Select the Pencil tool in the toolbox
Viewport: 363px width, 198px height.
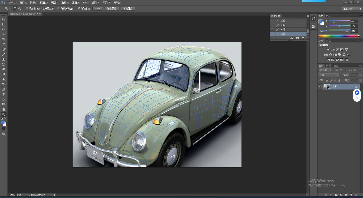click(x=4, y=54)
